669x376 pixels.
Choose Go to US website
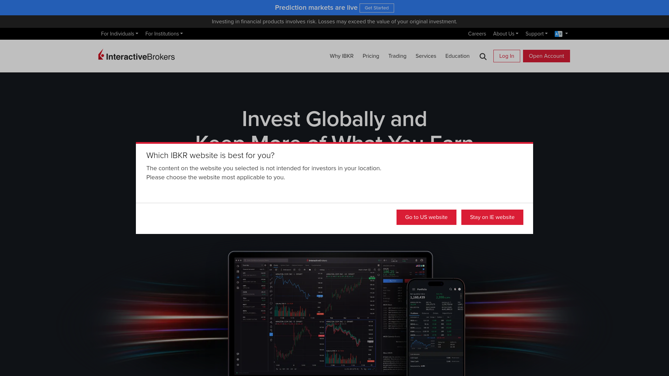point(426,217)
